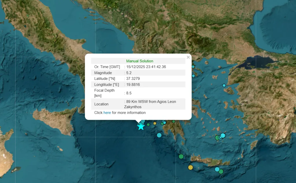
Task: Select the cyan marker southeast of Crete
Action: [217, 169]
